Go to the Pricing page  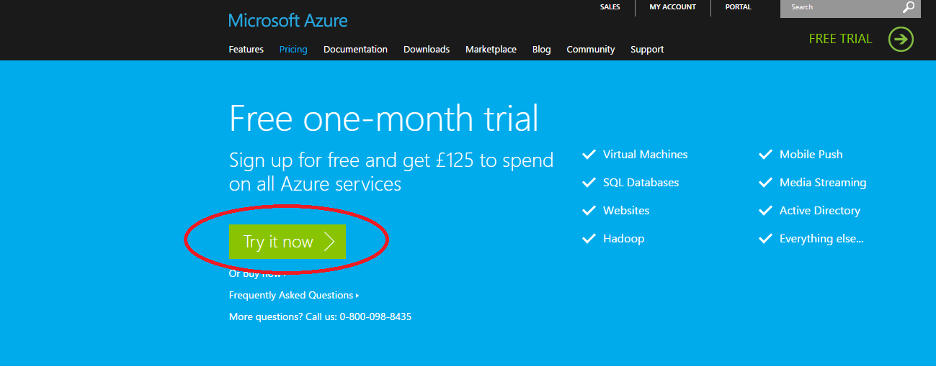pos(293,50)
